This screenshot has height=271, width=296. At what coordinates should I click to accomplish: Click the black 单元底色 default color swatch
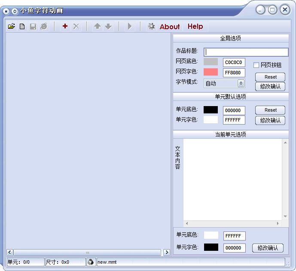point(211,110)
